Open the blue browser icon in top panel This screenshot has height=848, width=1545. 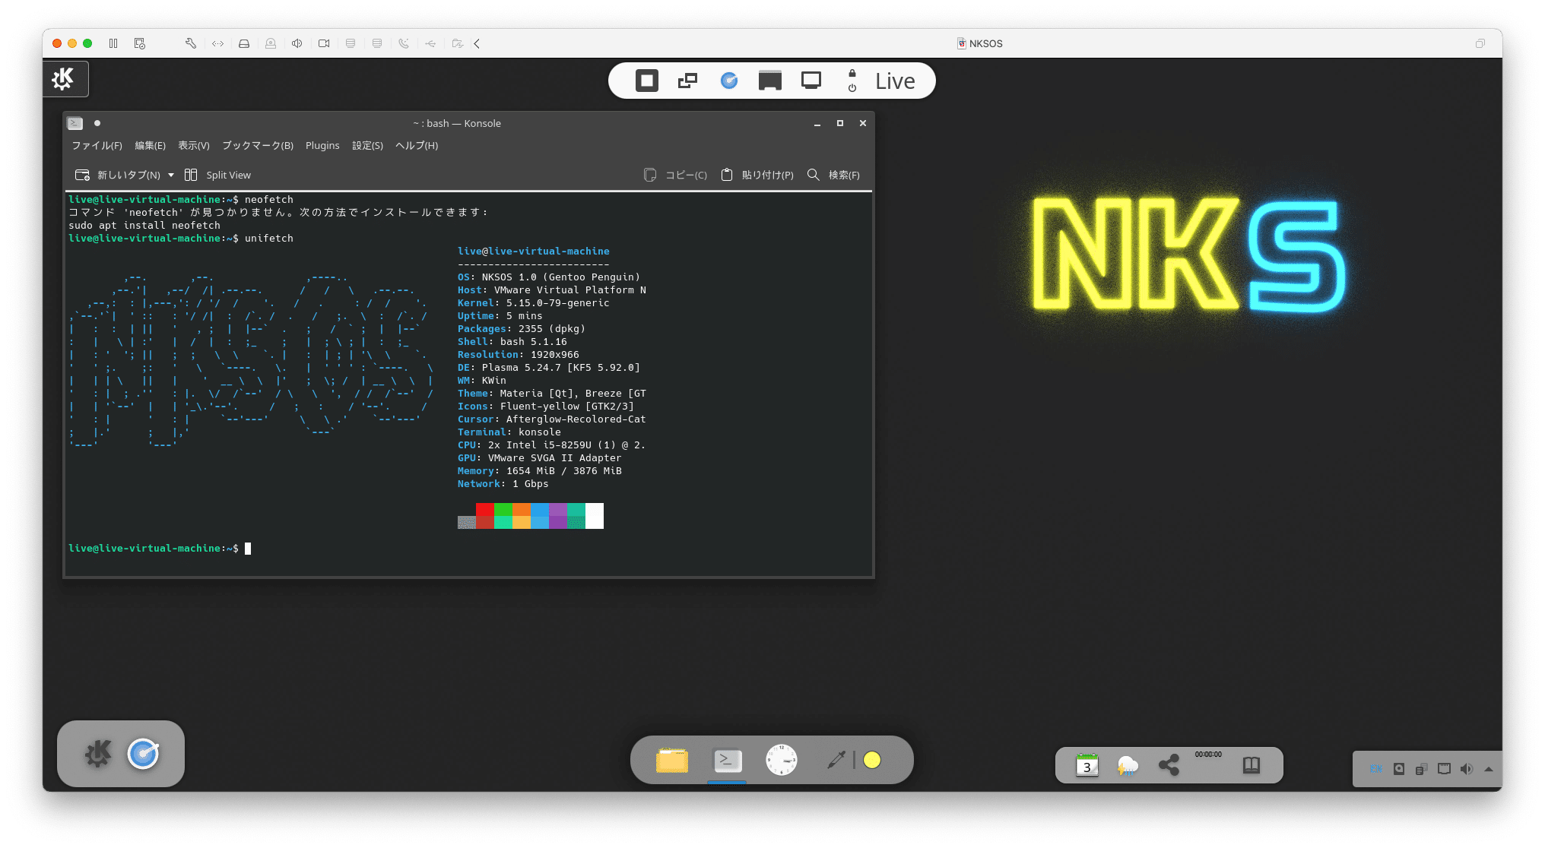click(729, 81)
